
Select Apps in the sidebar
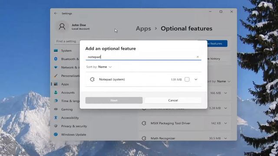click(x=65, y=84)
